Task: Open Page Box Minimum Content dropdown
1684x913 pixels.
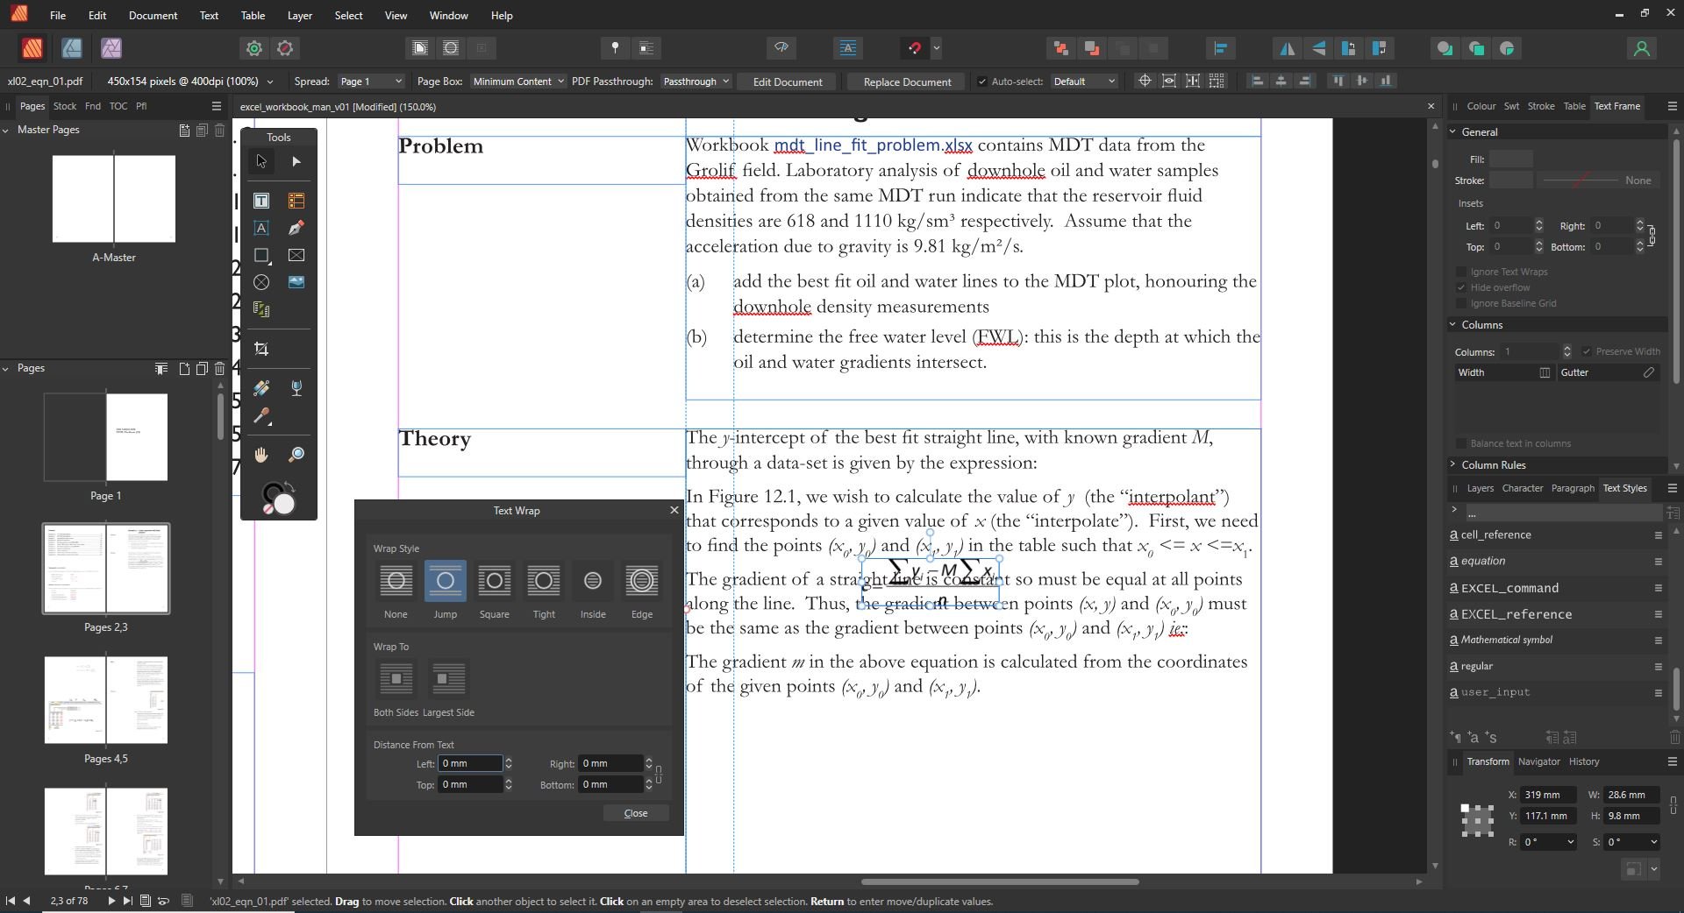Action: (517, 81)
